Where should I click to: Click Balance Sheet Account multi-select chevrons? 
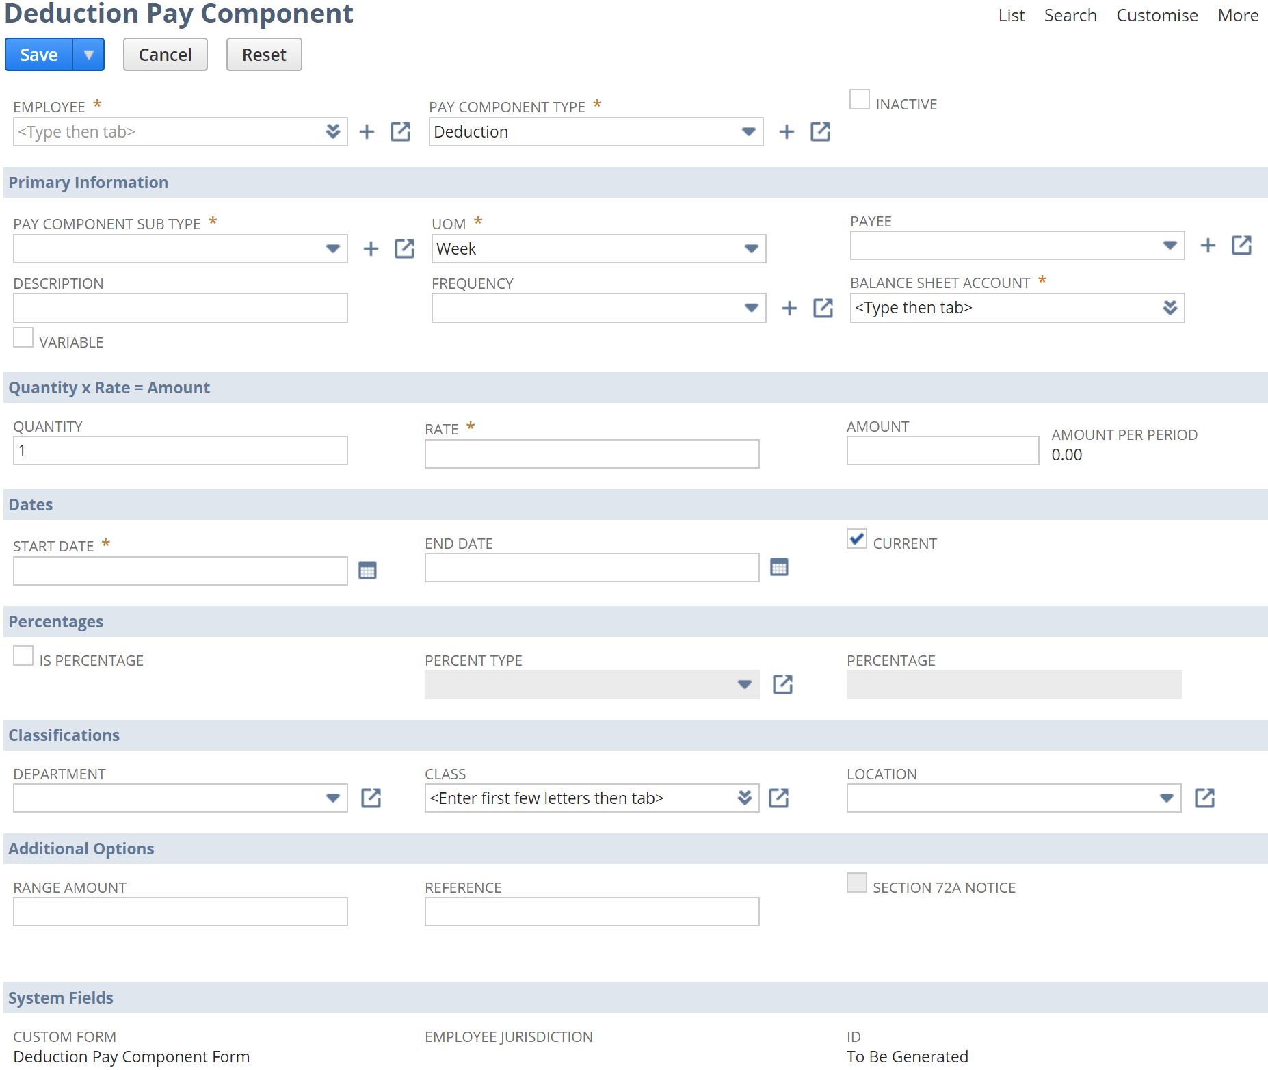click(x=1170, y=308)
